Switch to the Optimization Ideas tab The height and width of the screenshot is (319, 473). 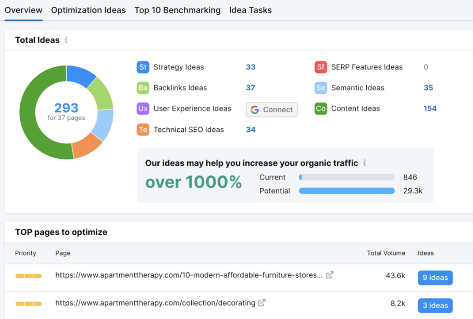[89, 10]
